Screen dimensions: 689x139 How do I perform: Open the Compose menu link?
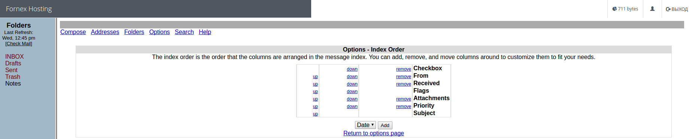pyautogui.click(x=73, y=32)
